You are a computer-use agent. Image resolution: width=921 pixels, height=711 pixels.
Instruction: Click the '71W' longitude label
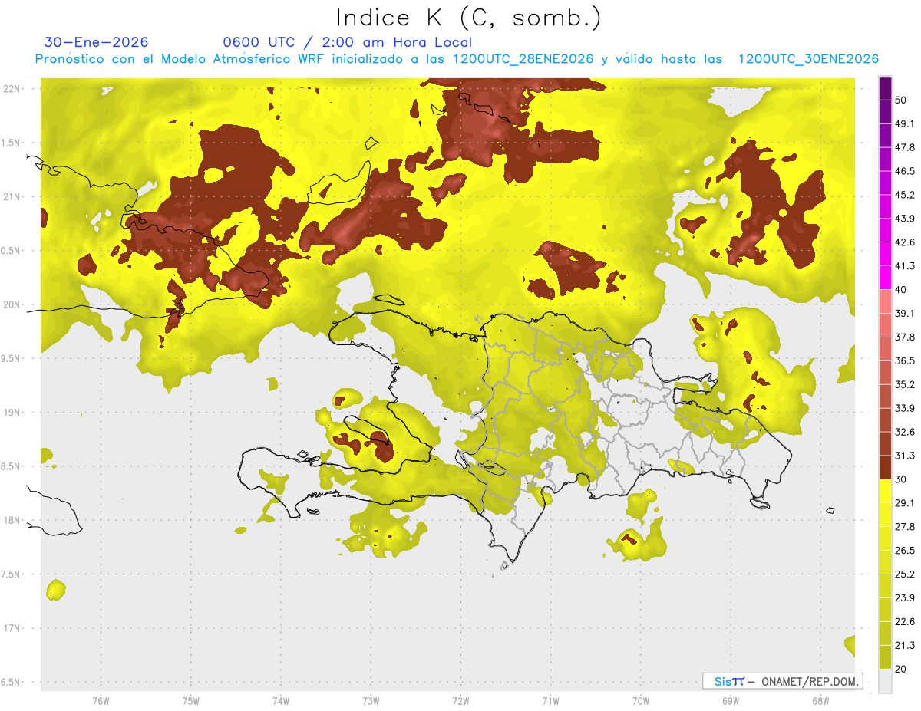[x=550, y=701]
